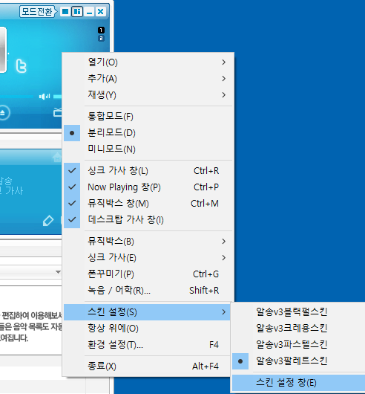Select preset number 1 indicator
The width and height of the screenshot is (365, 394).
click(101, 30)
